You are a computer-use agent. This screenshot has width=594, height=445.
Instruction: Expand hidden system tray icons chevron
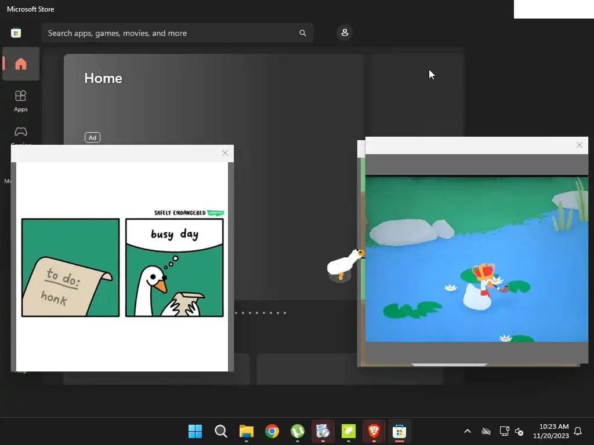[x=468, y=431]
